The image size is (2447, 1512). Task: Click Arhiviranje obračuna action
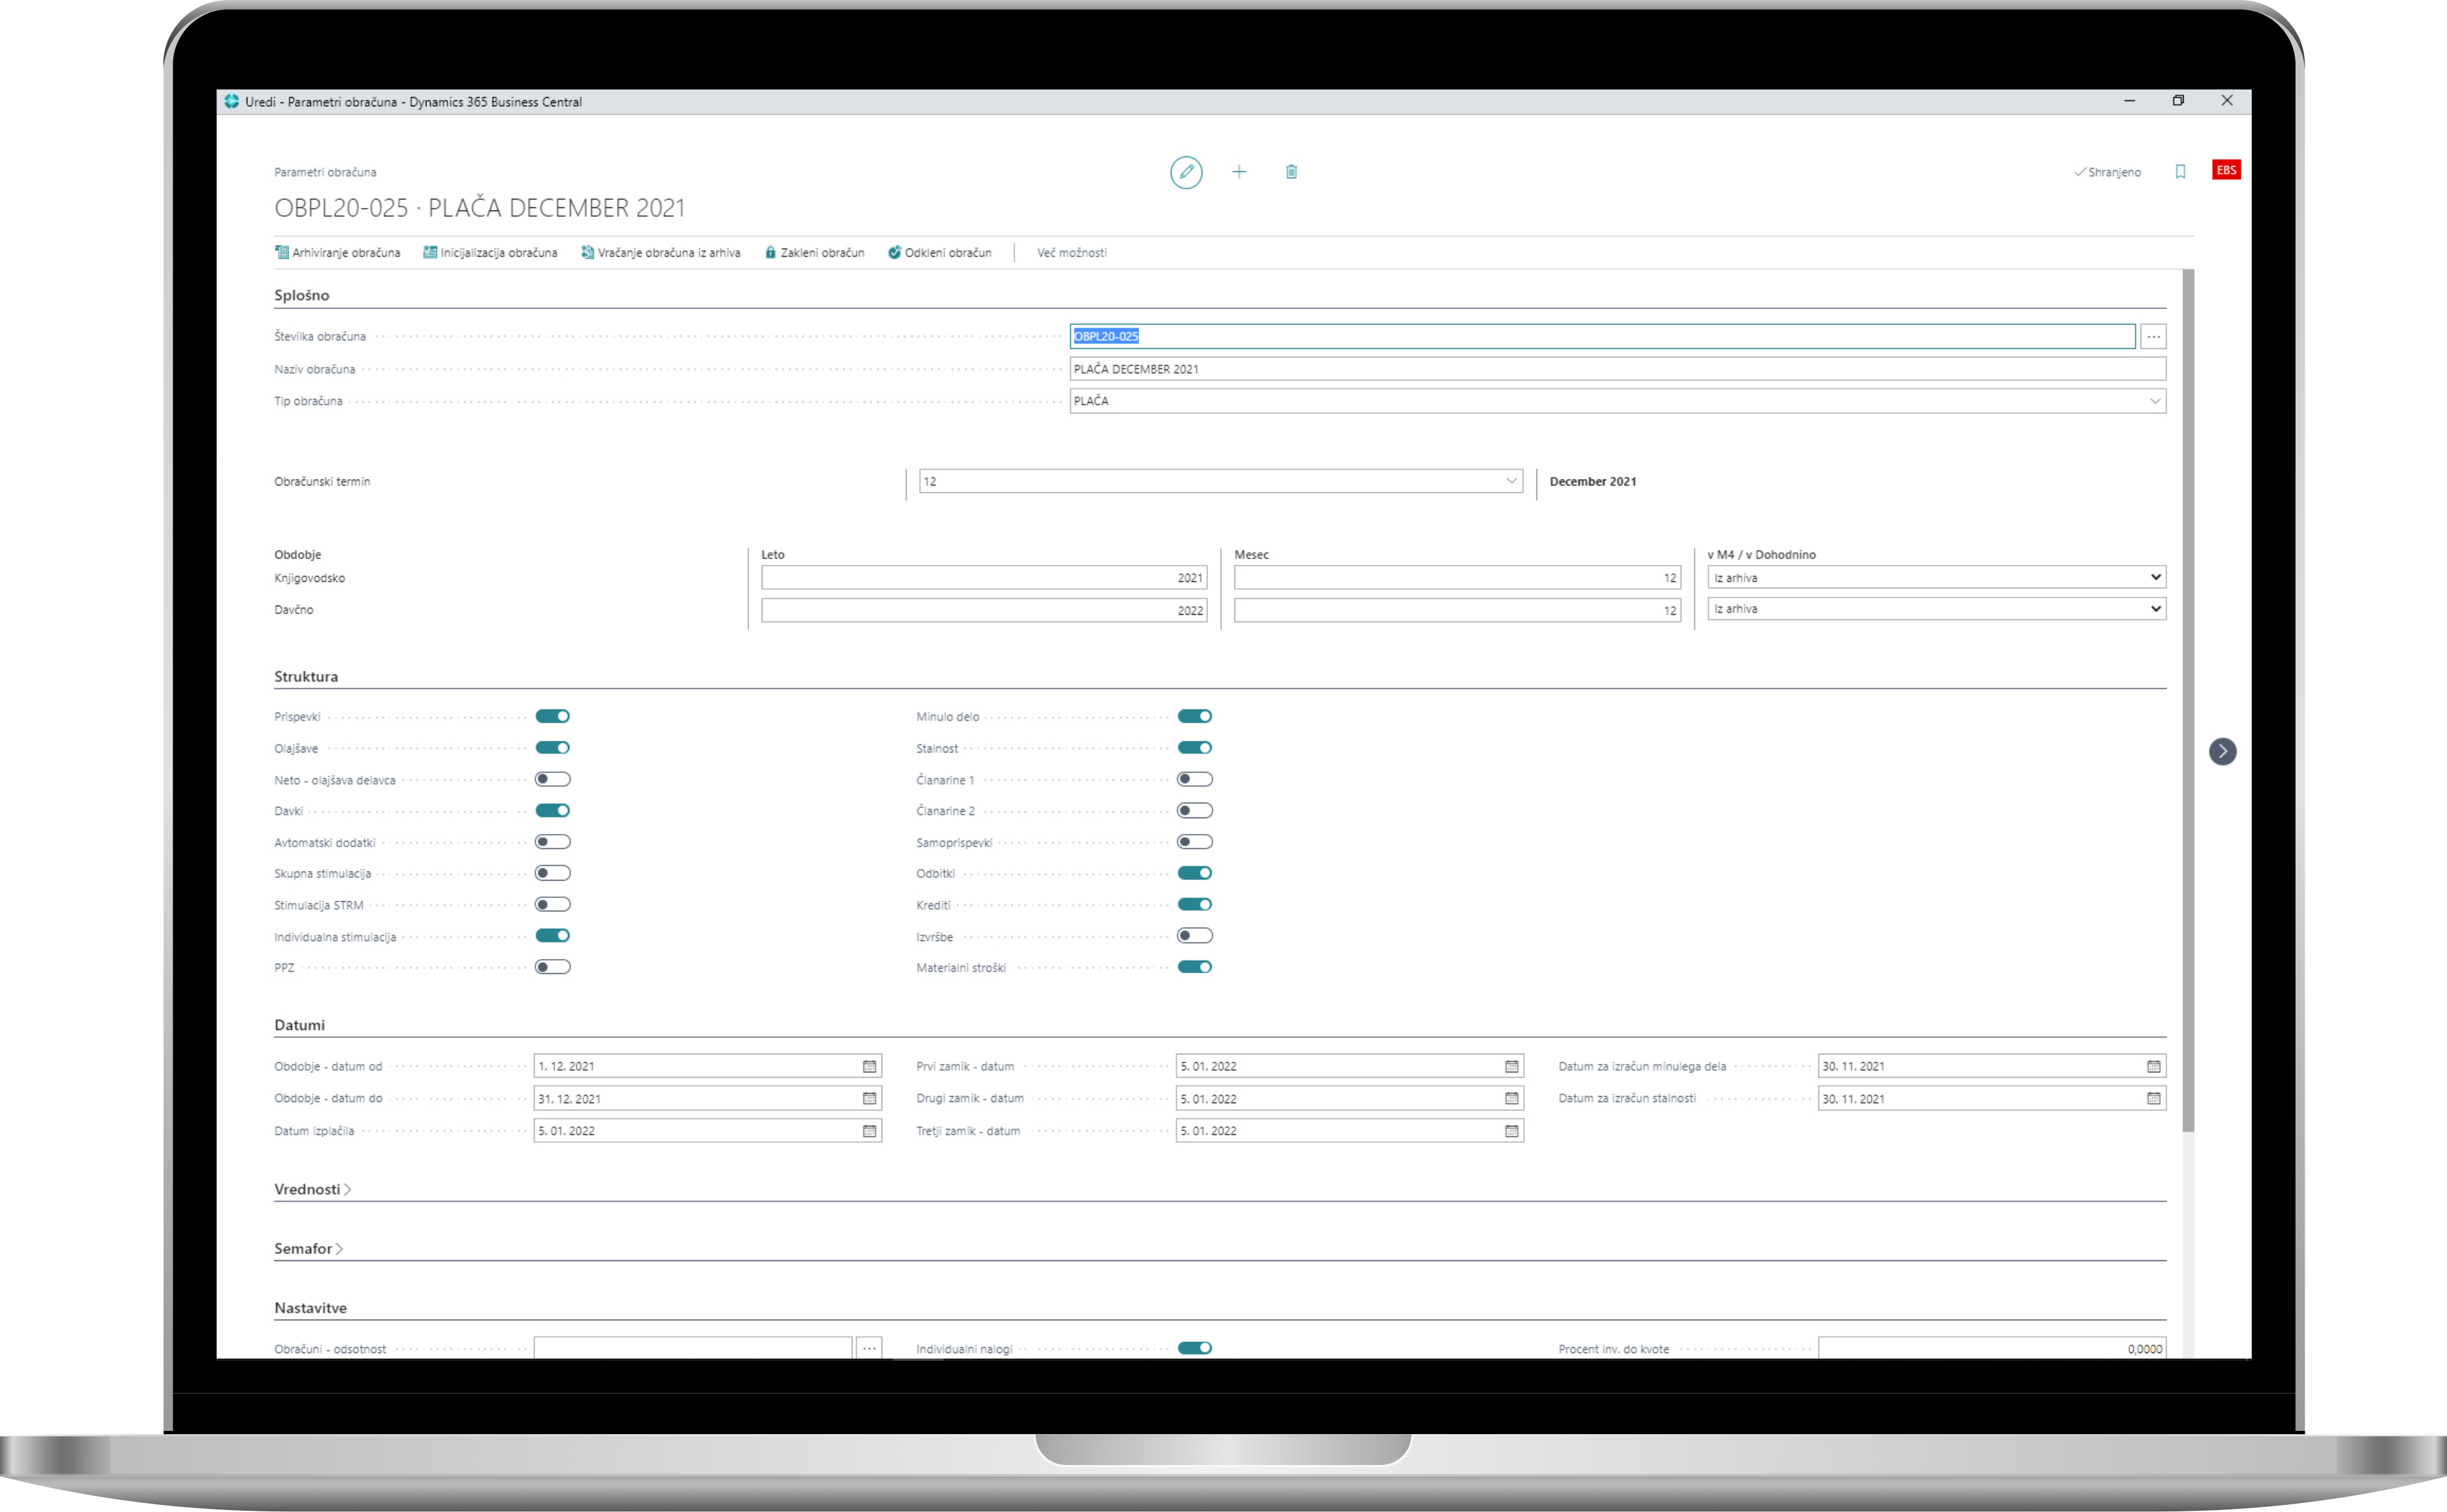(337, 252)
